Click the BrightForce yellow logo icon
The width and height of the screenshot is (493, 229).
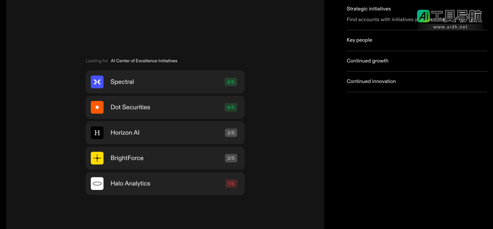[97, 158]
